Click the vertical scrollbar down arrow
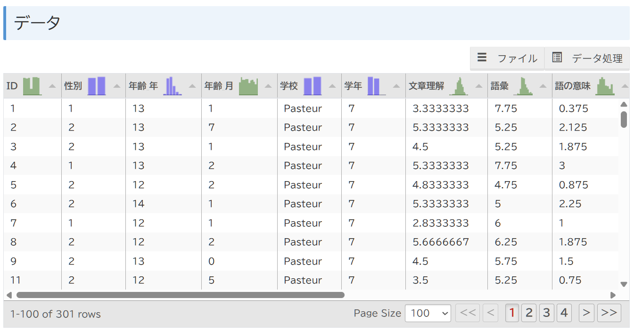 coord(624,284)
